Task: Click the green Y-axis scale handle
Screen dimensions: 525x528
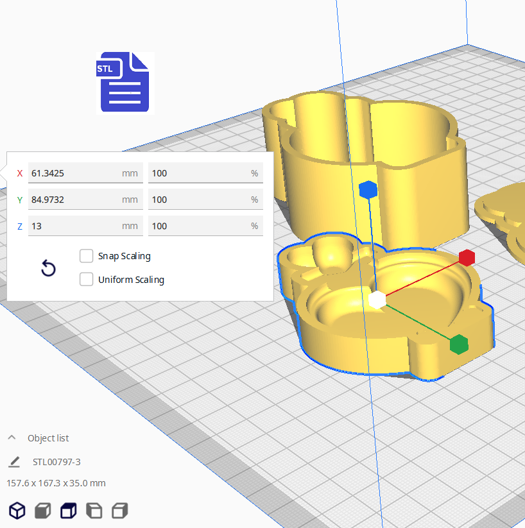Action: [458, 344]
